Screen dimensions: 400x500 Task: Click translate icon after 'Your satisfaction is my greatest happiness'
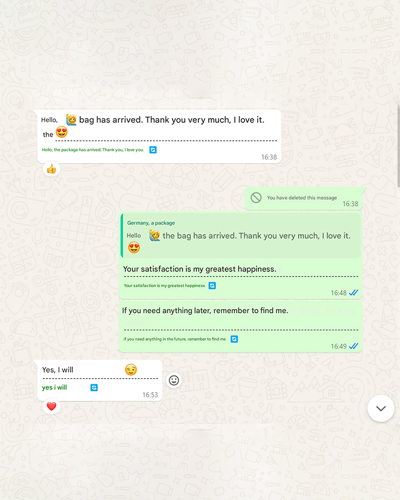(x=212, y=286)
